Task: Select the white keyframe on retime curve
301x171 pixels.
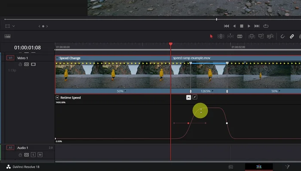Action: click(227, 123)
